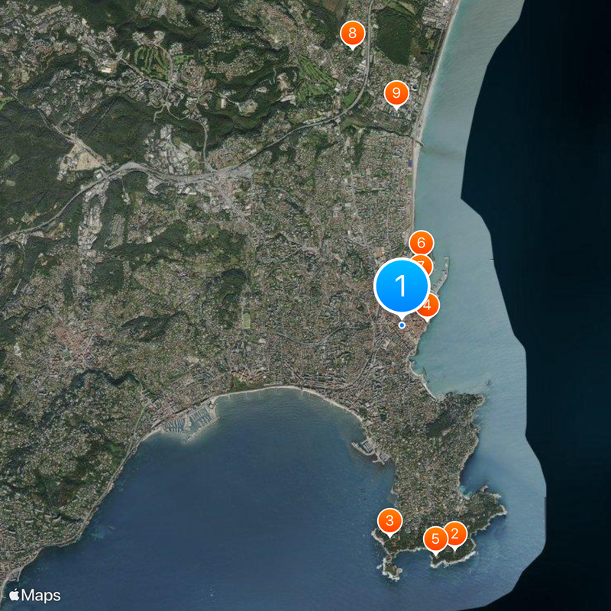Click the pin directly below pin 6

coord(425,267)
